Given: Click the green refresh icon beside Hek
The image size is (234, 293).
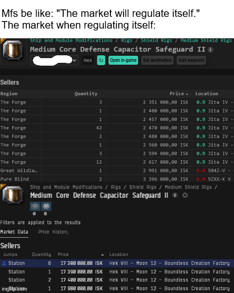Looking at the screenshot, I should tap(101, 60).
